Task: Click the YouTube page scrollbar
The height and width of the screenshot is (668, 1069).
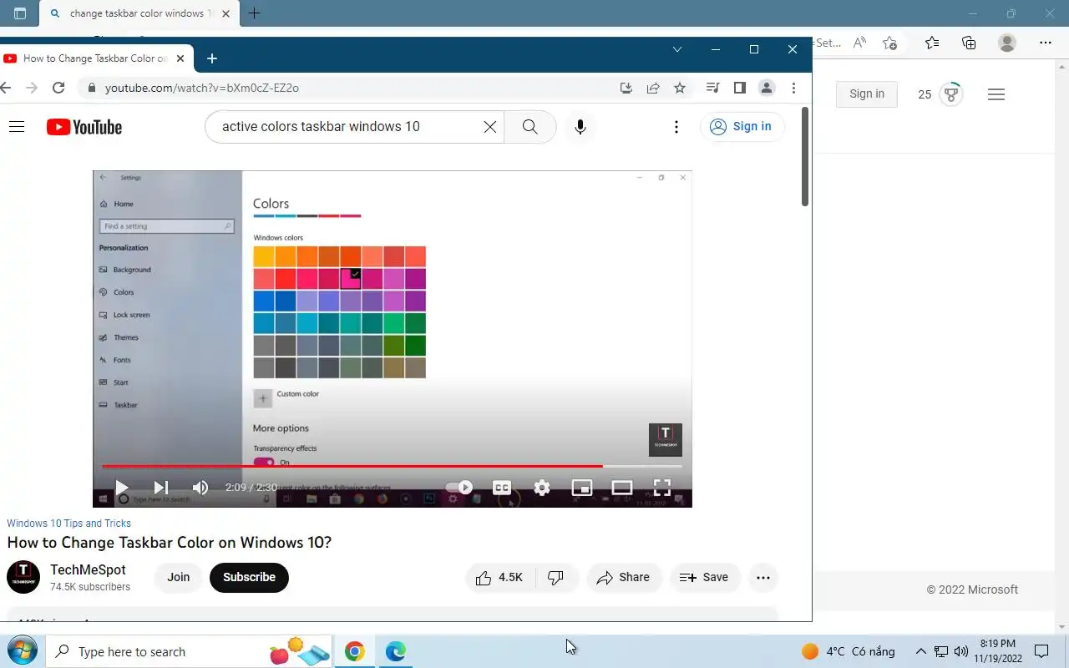Action: pos(805,157)
